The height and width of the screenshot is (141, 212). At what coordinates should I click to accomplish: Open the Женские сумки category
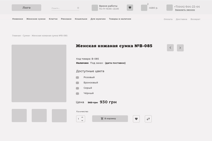click(36, 19)
